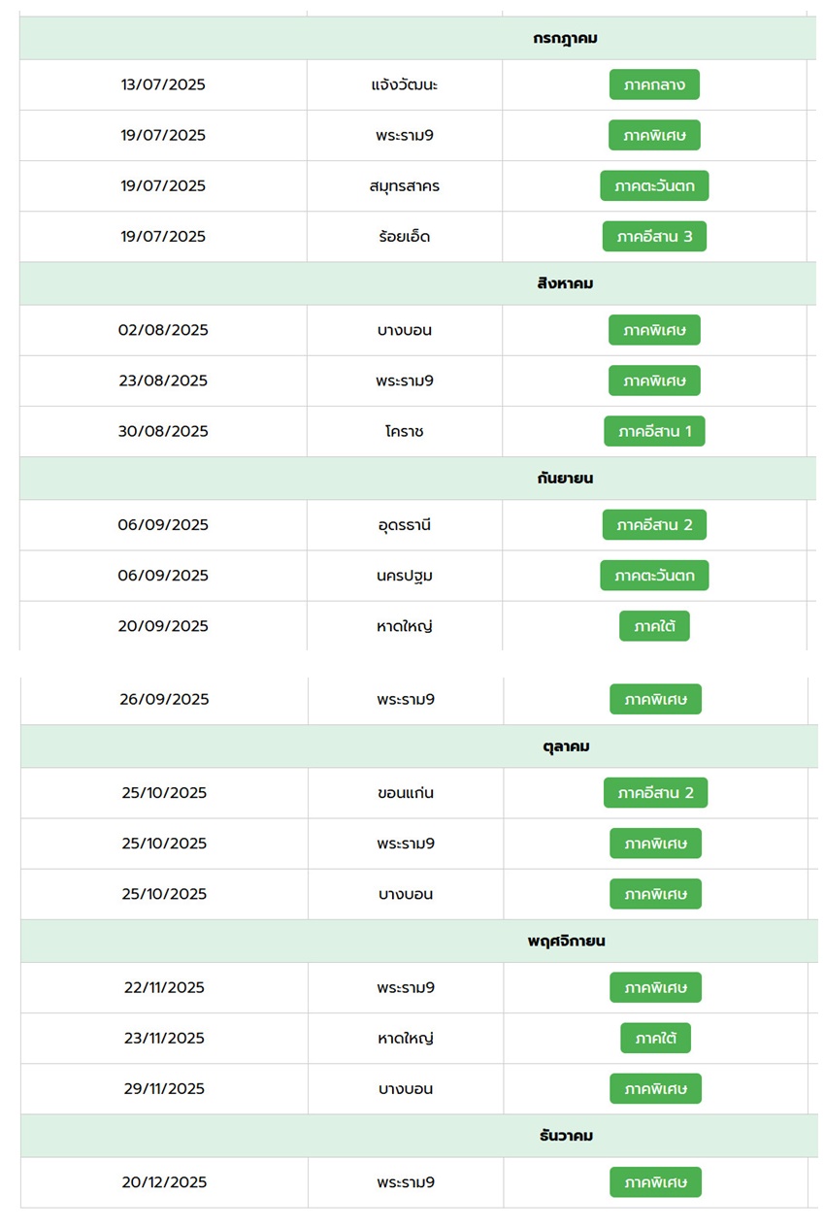
Task: Click the ภาคอีสาน 2 badge for อุดรธานี
Action: tap(654, 525)
